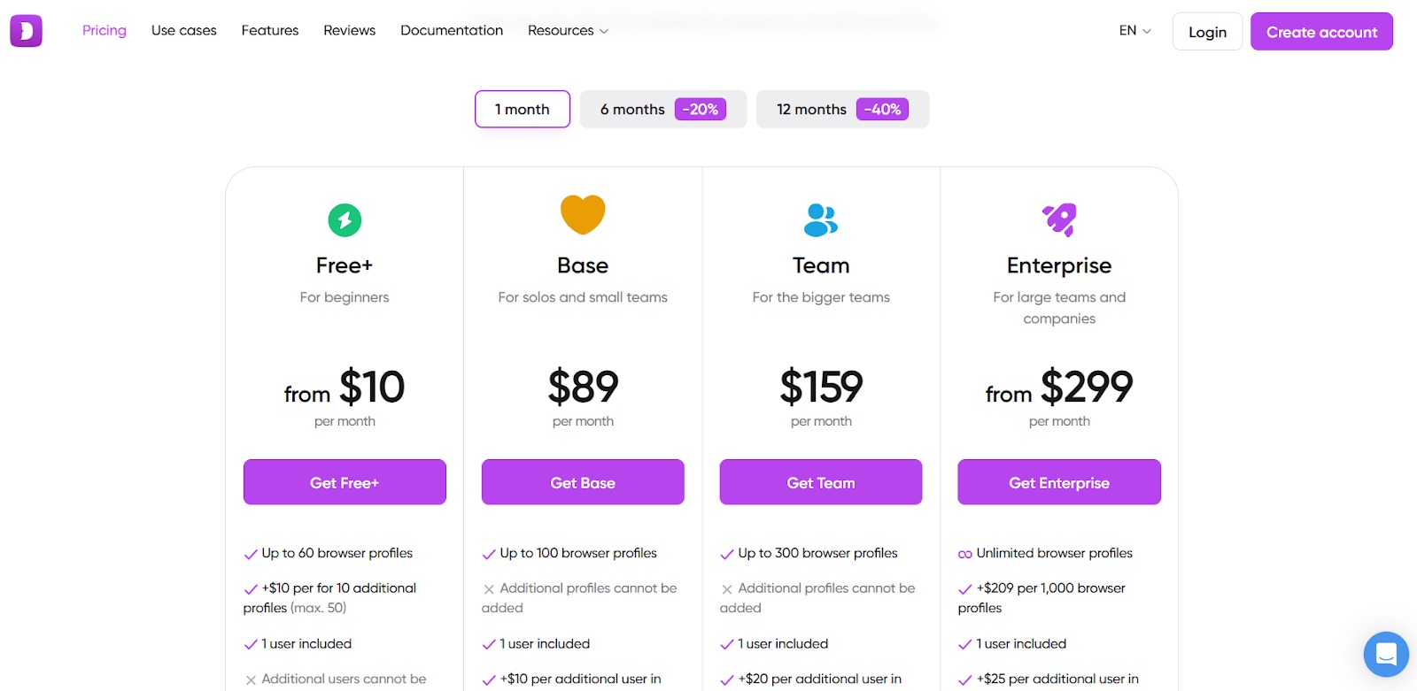
Task: Click the -40% discount badge
Action: pyautogui.click(x=883, y=109)
